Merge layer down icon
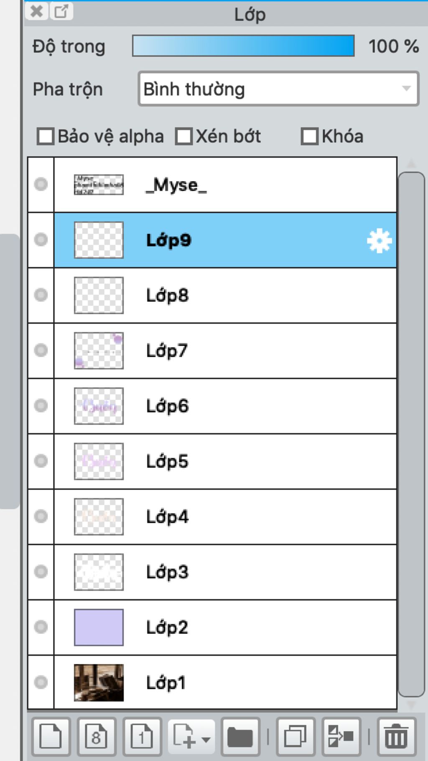 point(341,736)
